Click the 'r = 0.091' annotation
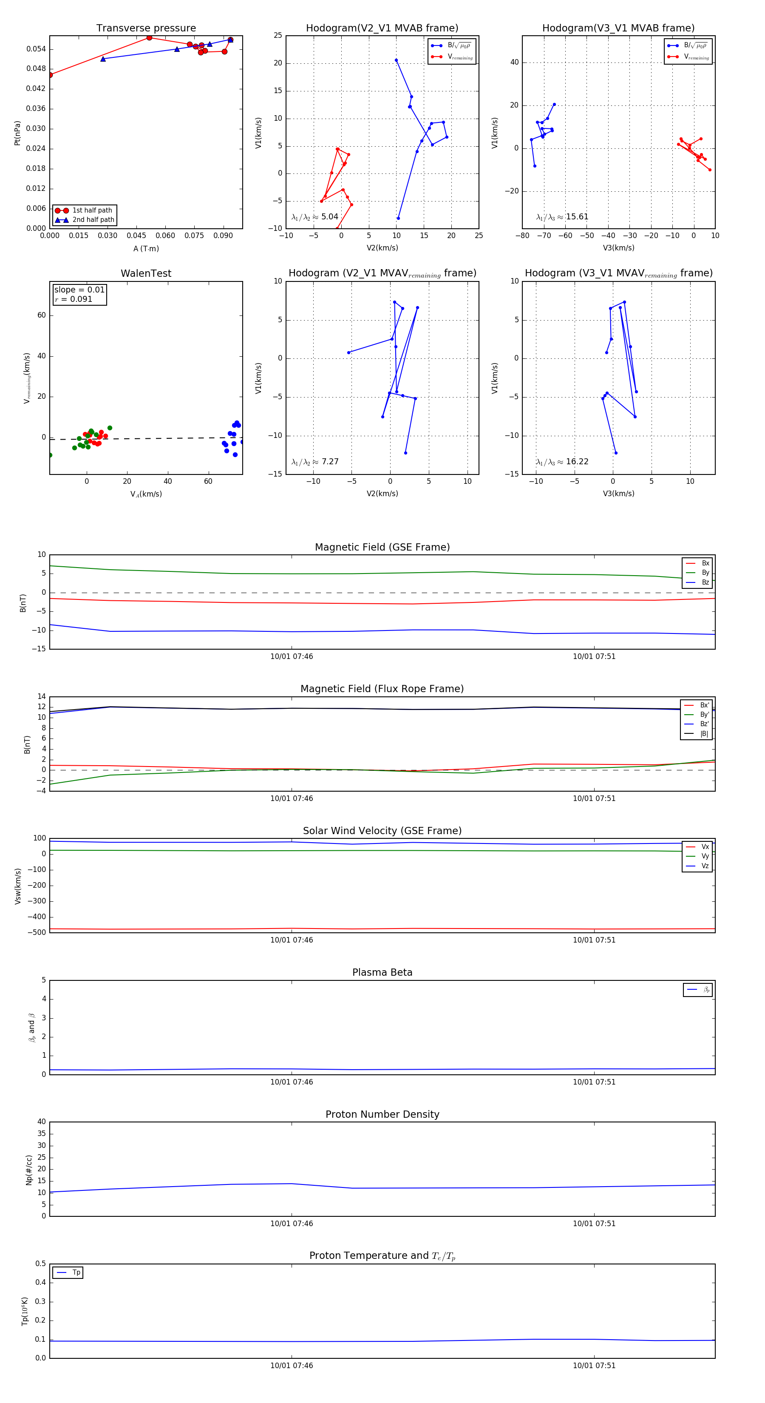This screenshot has width=765, height=1403. tap(74, 299)
